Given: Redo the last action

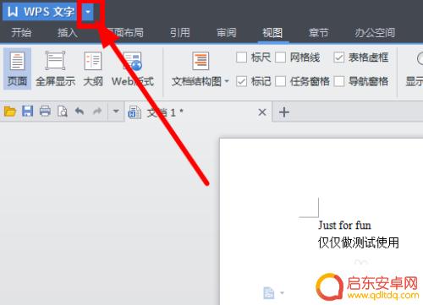Looking at the screenshot, I should 97,112.
